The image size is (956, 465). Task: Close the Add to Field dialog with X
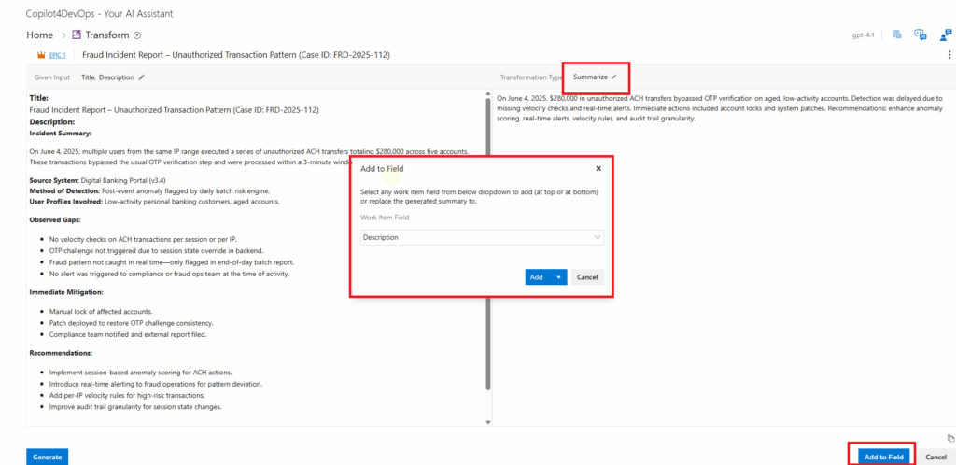(597, 169)
